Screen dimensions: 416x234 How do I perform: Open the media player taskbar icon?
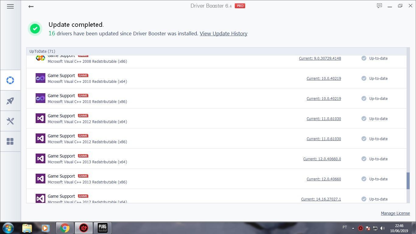(46, 228)
